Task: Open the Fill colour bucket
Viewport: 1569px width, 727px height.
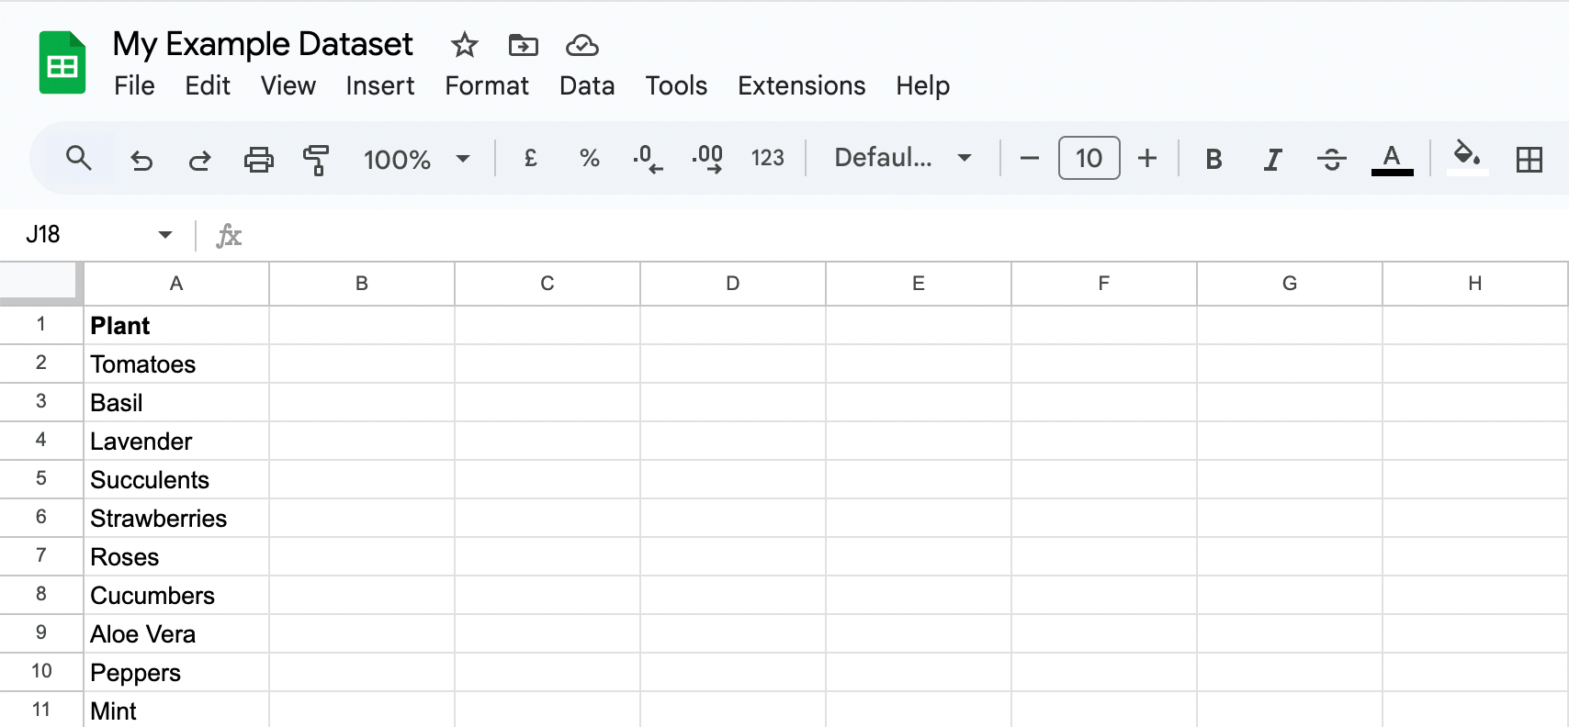Action: [x=1467, y=157]
